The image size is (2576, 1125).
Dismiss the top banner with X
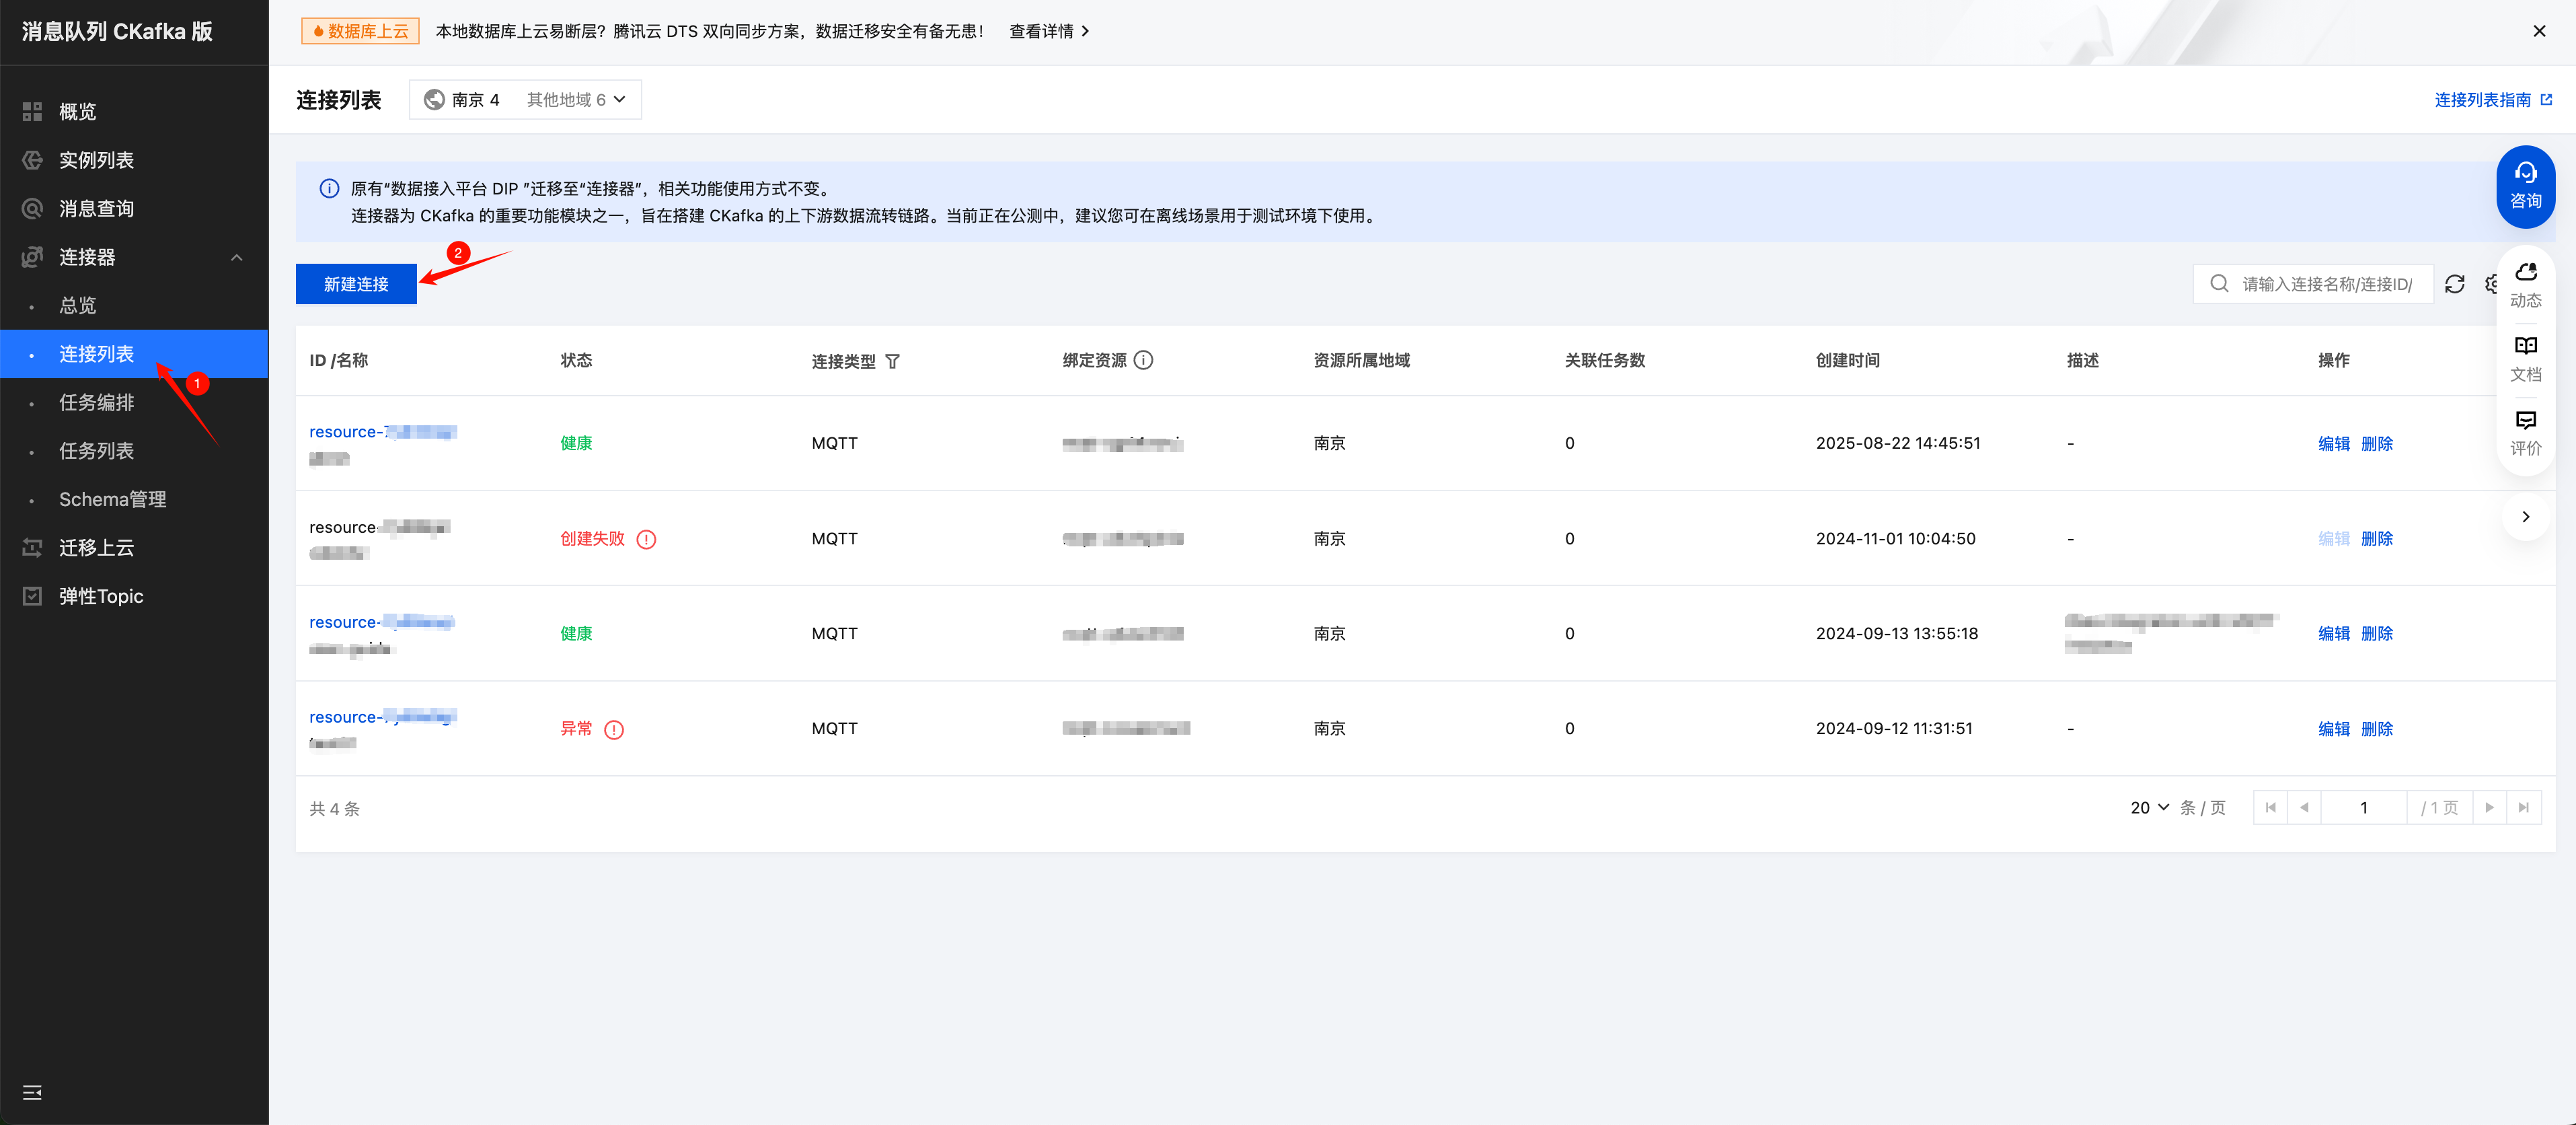coord(2538,31)
